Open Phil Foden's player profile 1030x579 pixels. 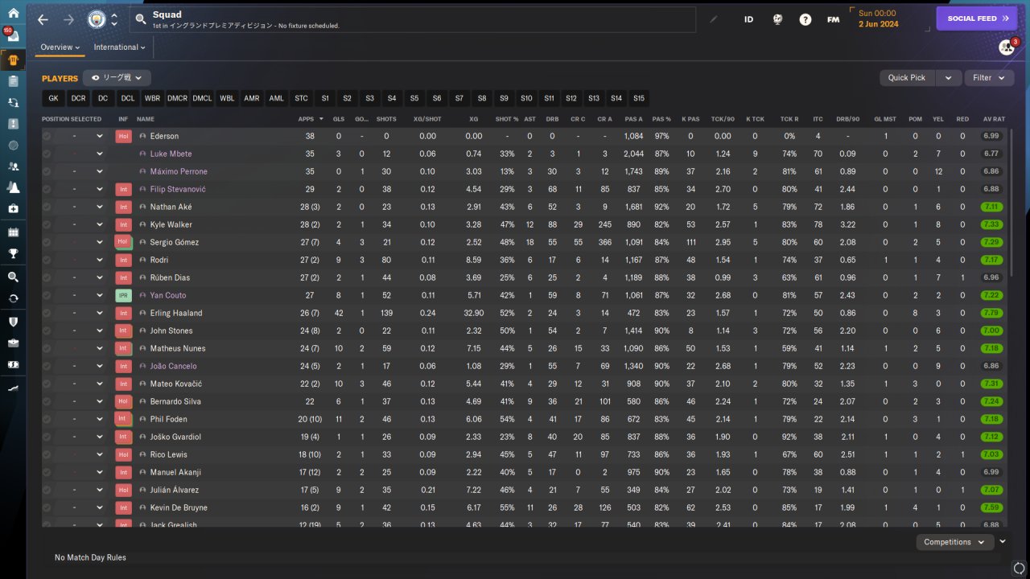click(x=168, y=419)
